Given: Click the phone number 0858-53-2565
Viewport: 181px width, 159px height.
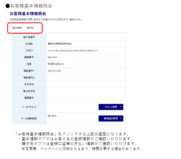Looking at the screenshot, I should (x=54, y=71).
